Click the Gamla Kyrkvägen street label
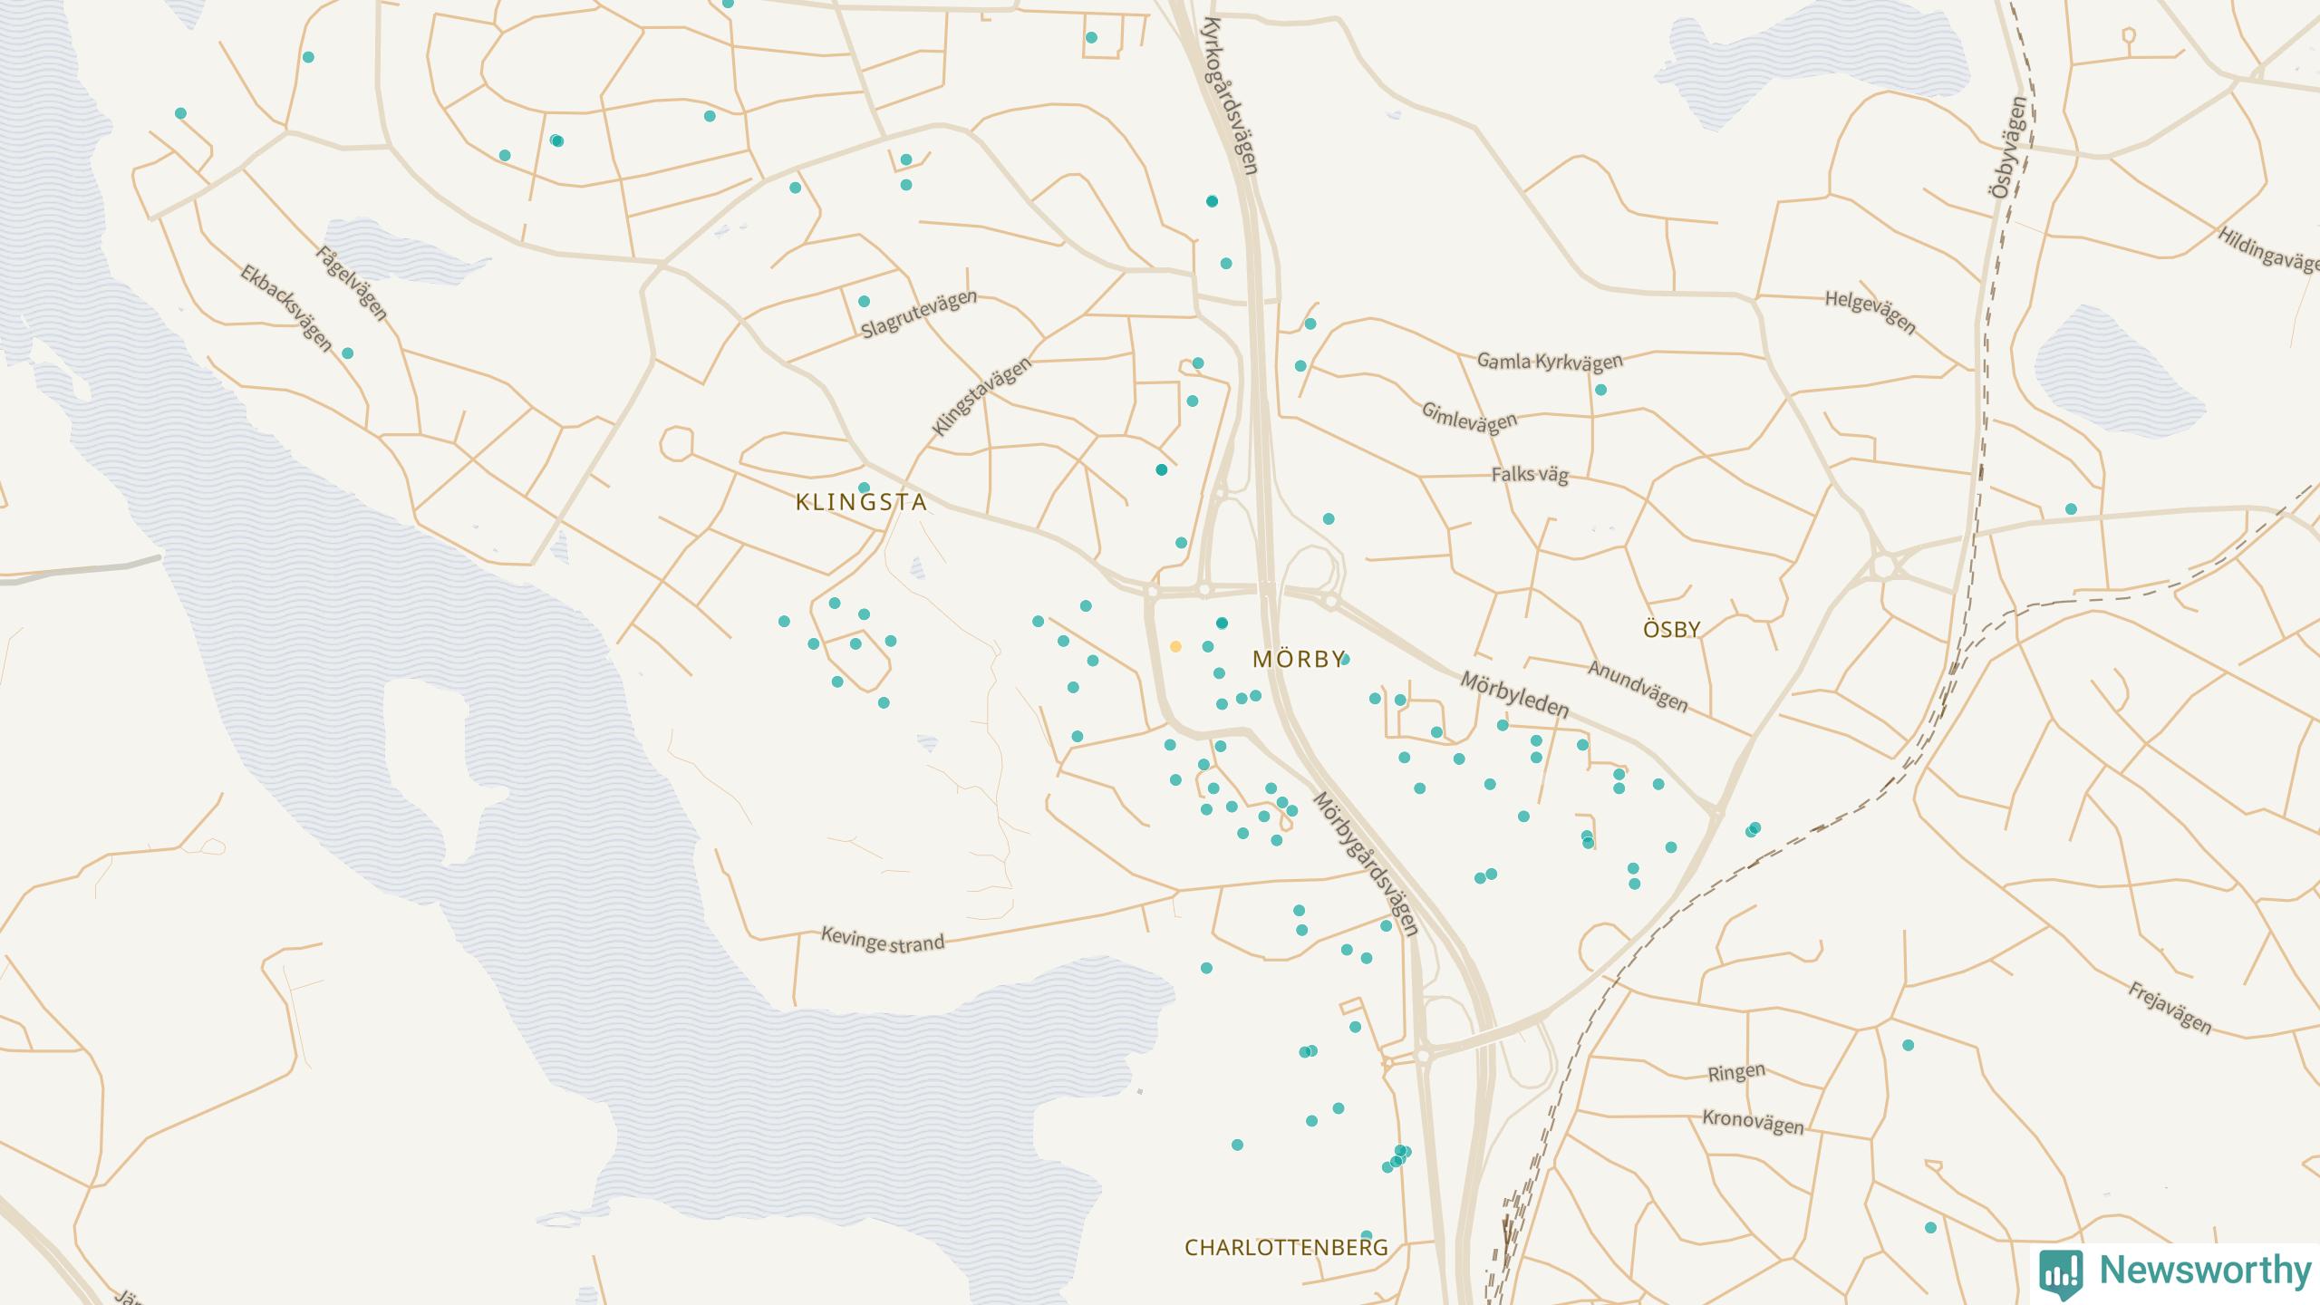The width and height of the screenshot is (2320, 1305). (x=1550, y=362)
